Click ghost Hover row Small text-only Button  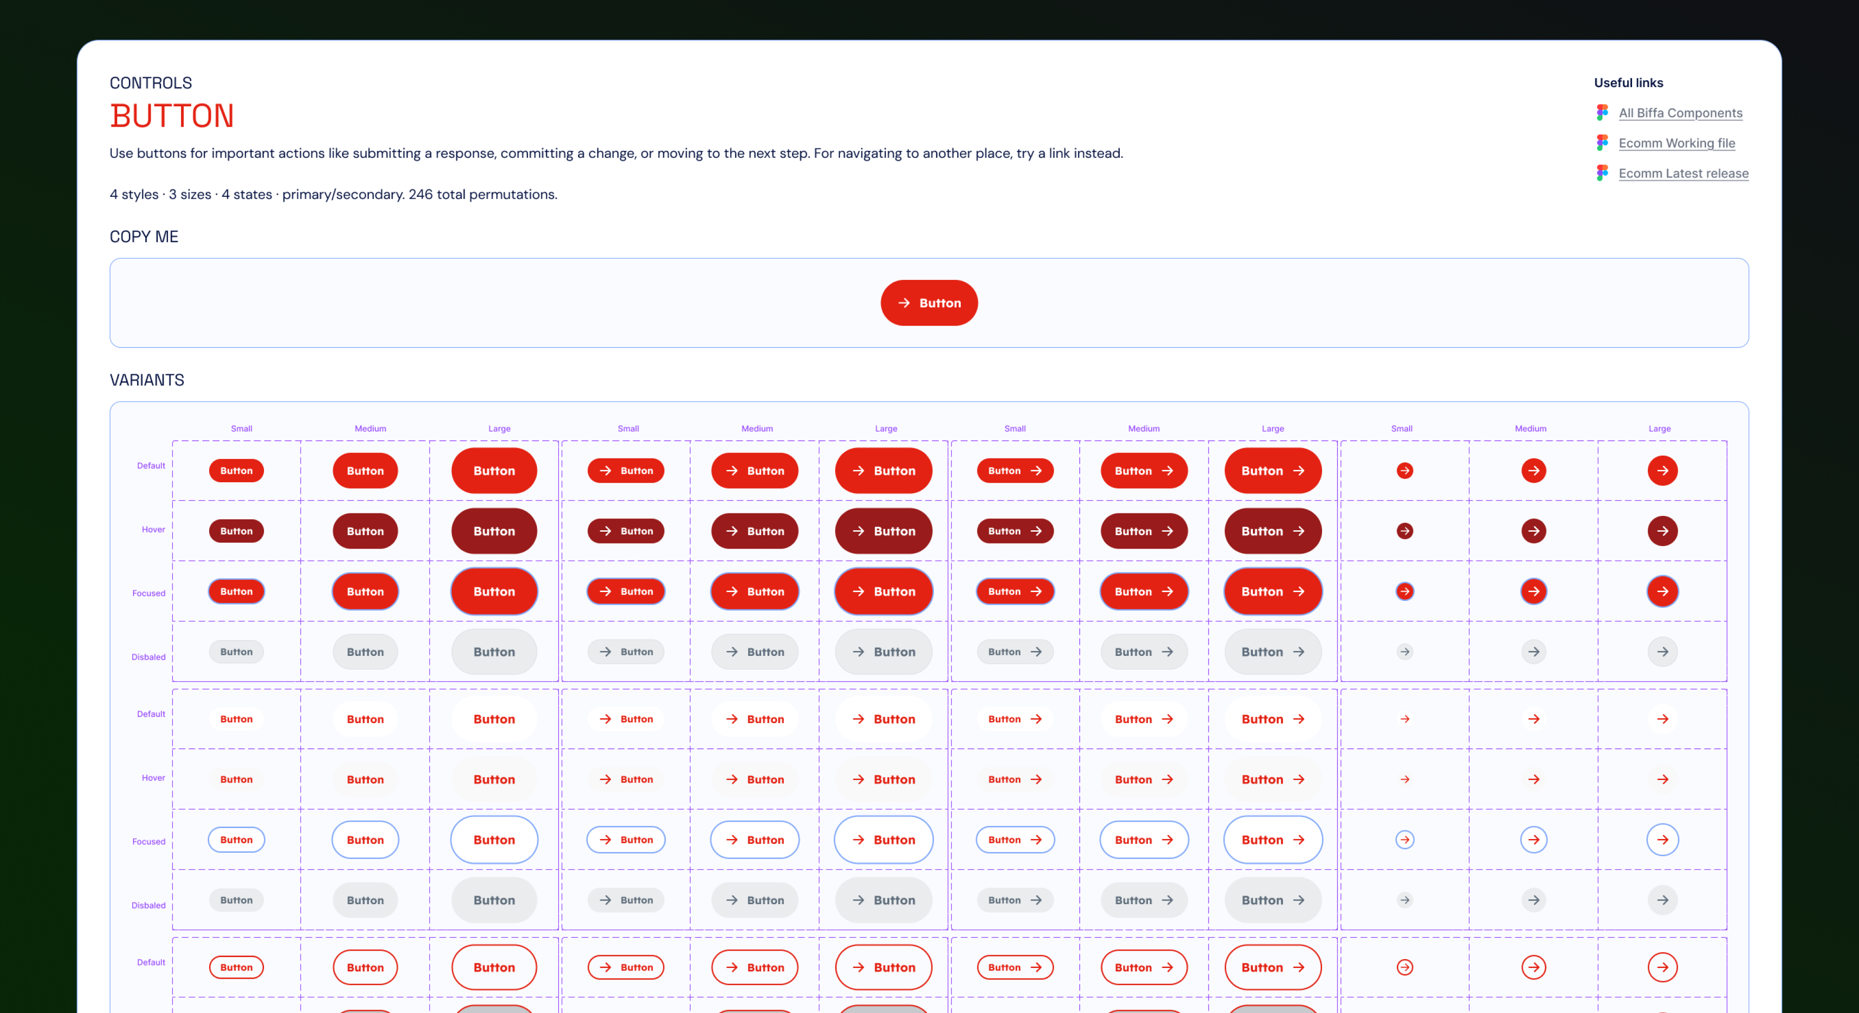236,780
